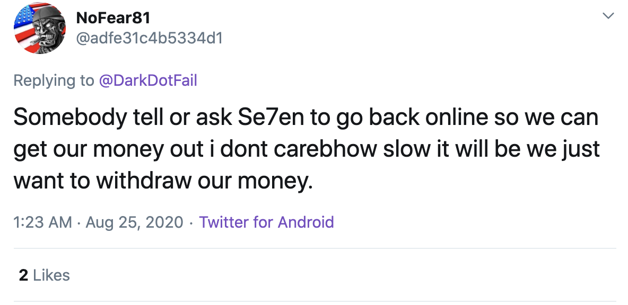This screenshot has width=628, height=305.
Task: Open the Twitter for Android source link
Action: click(266, 222)
